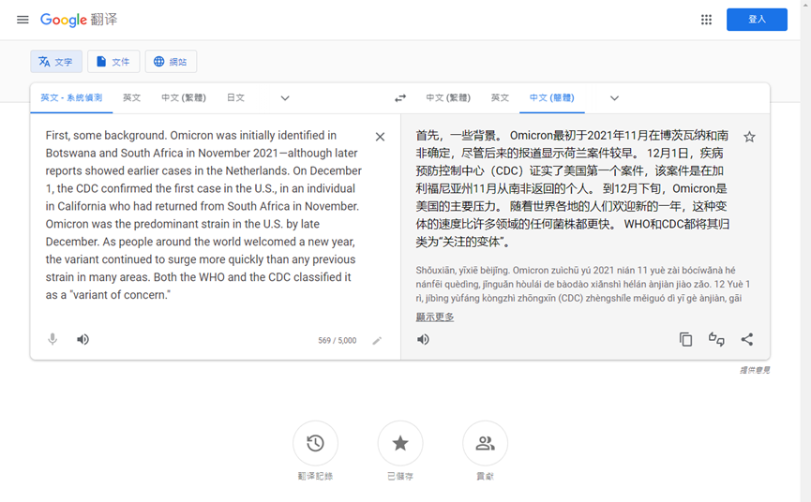
Task: Set target language to 中文 (繁體)
Action: (448, 97)
